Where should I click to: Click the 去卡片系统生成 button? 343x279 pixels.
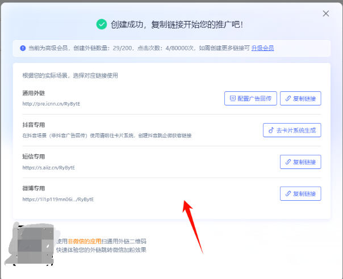[292, 130]
